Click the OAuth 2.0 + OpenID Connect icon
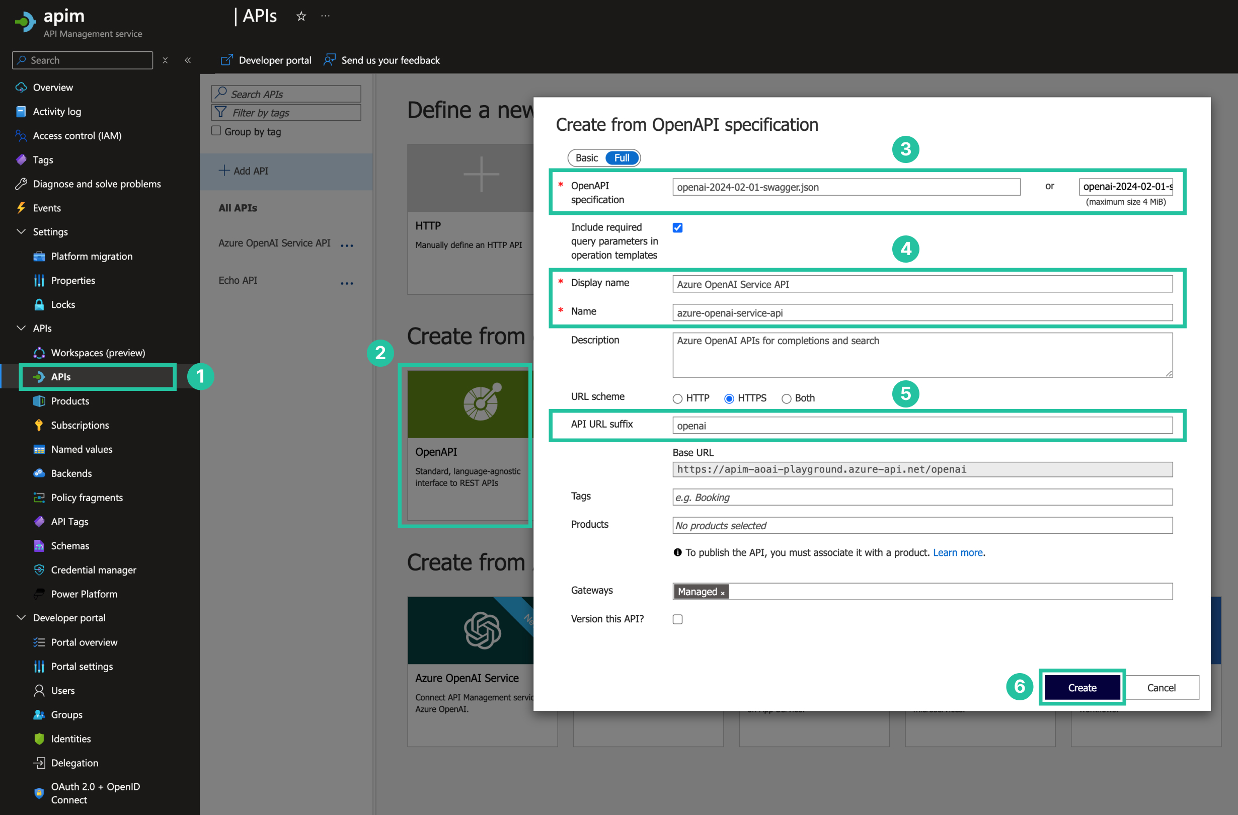Screen dimensions: 1238x815 [39, 793]
